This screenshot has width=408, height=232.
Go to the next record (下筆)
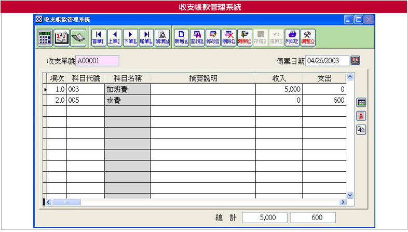pyautogui.click(x=130, y=37)
